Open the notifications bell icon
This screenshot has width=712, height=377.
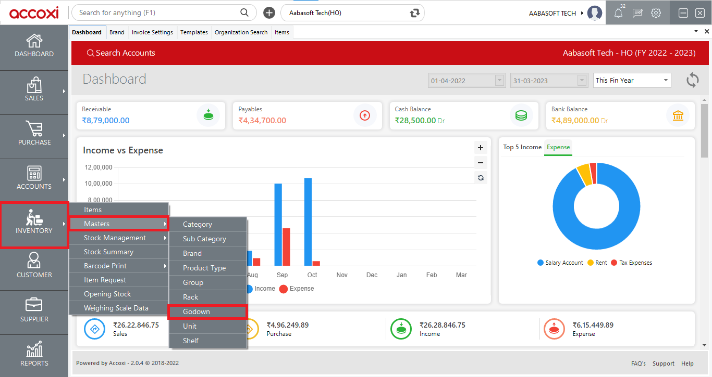pyautogui.click(x=619, y=13)
